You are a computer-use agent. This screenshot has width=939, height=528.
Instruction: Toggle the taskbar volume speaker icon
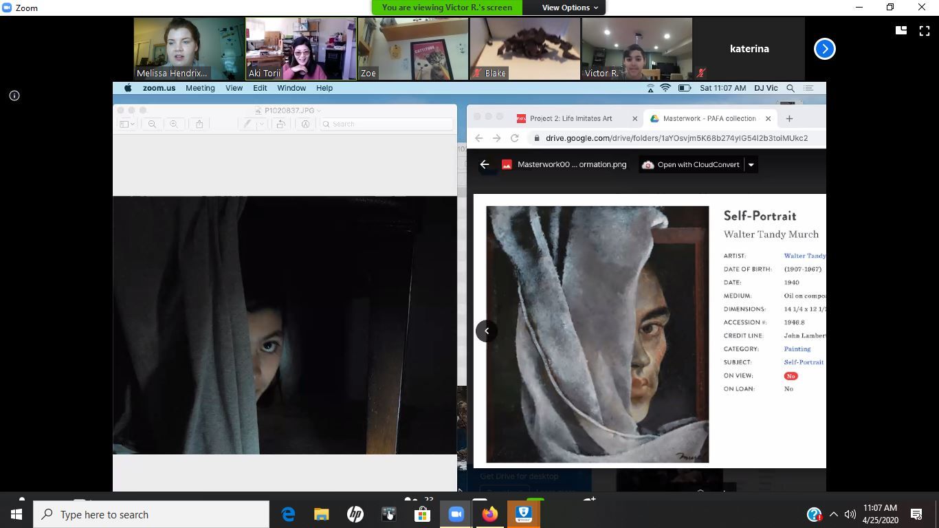point(850,514)
